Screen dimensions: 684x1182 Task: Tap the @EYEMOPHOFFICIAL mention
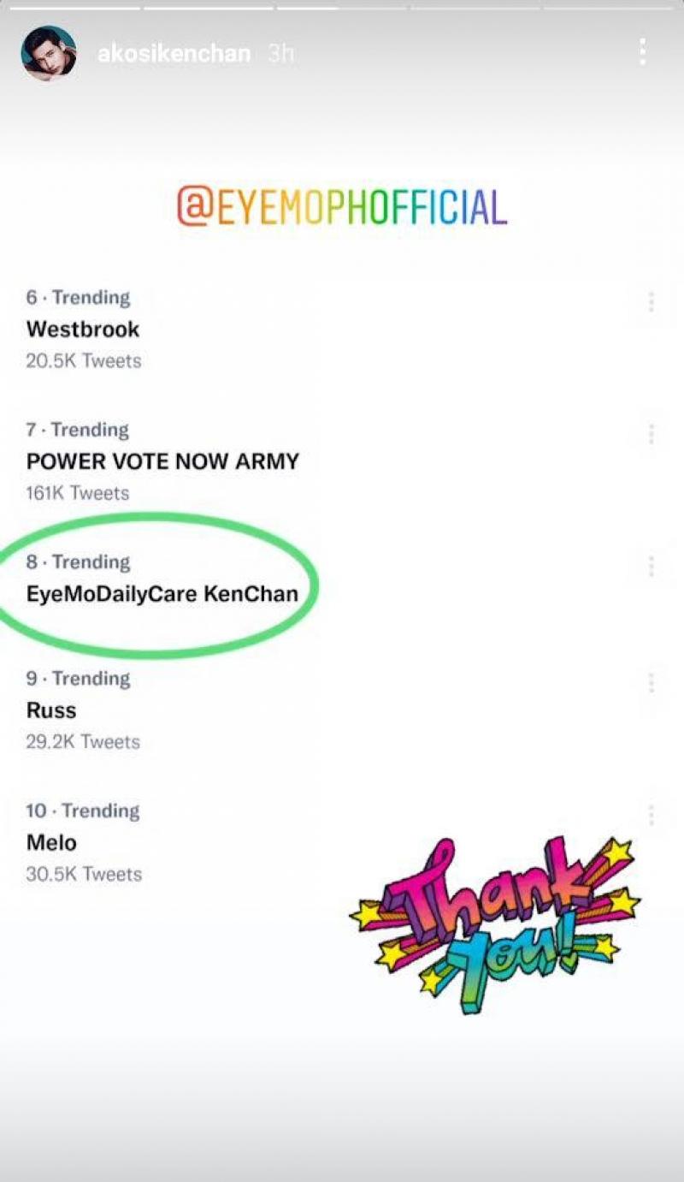click(342, 206)
